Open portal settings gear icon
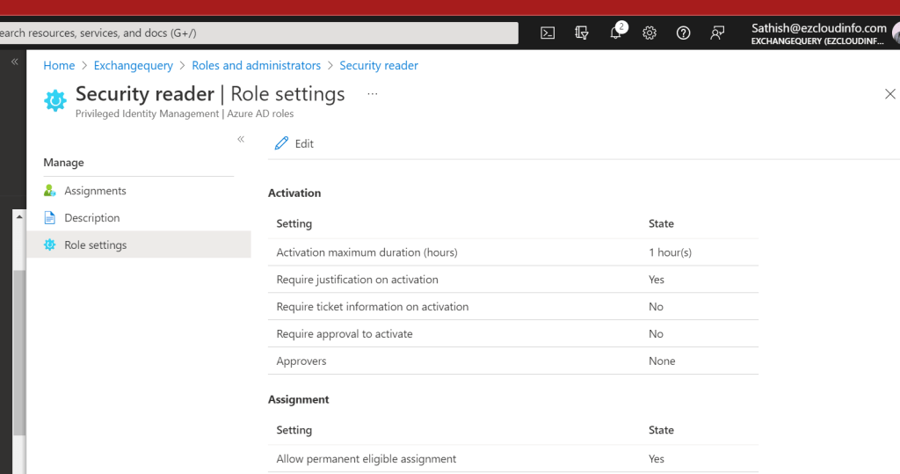900x474 pixels. [650, 33]
